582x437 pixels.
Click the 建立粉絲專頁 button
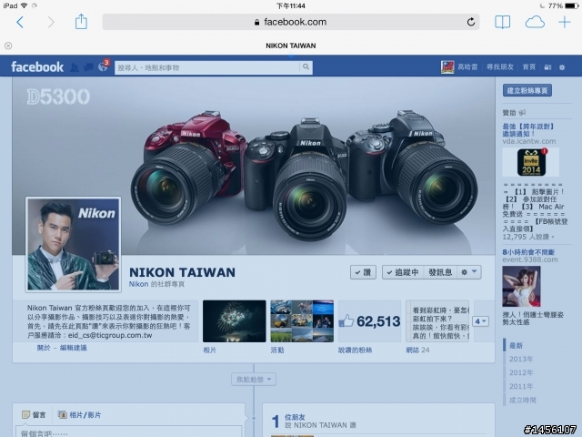[x=527, y=90]
